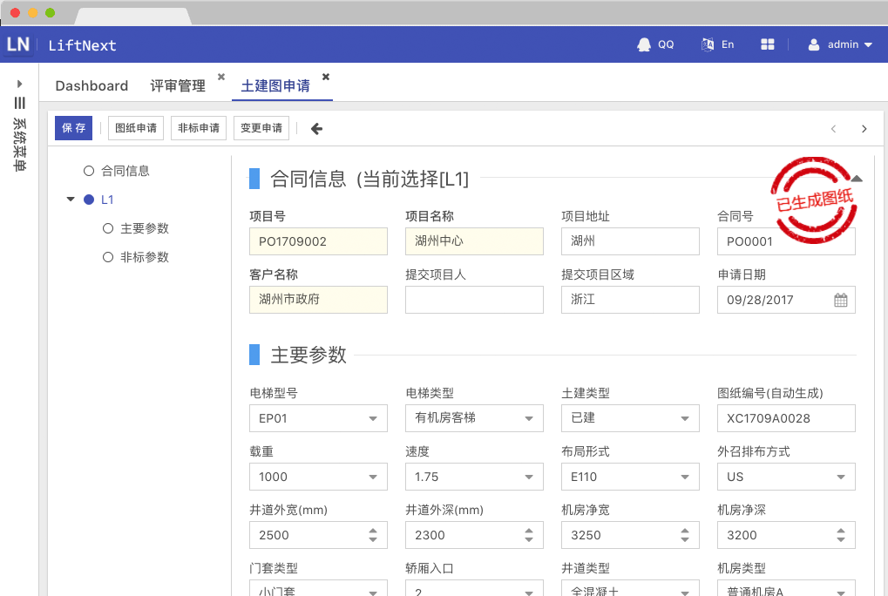Expand the system menu sidebar arrow
888x596 pixels.
click(20, 84)
